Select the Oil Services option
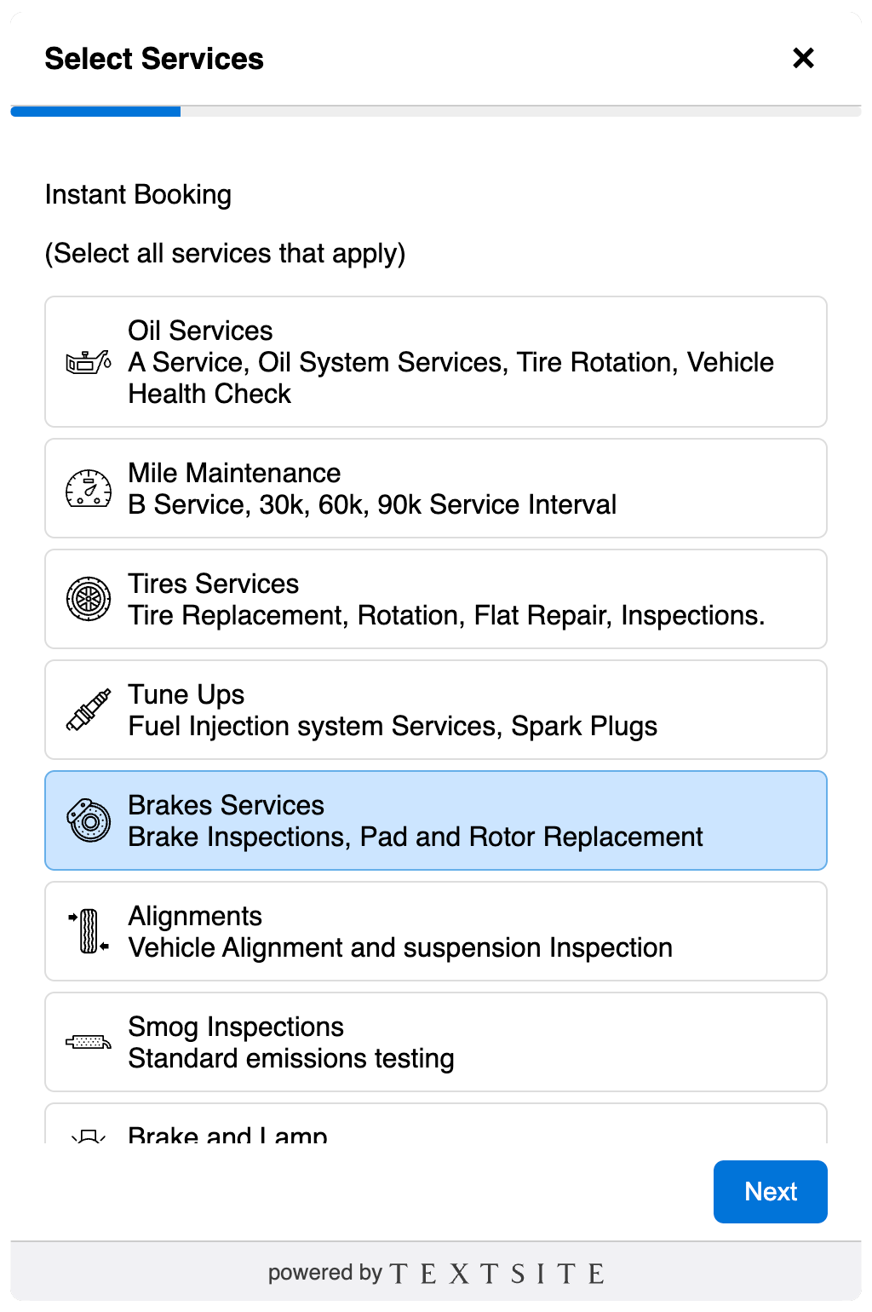 point(436,361)
